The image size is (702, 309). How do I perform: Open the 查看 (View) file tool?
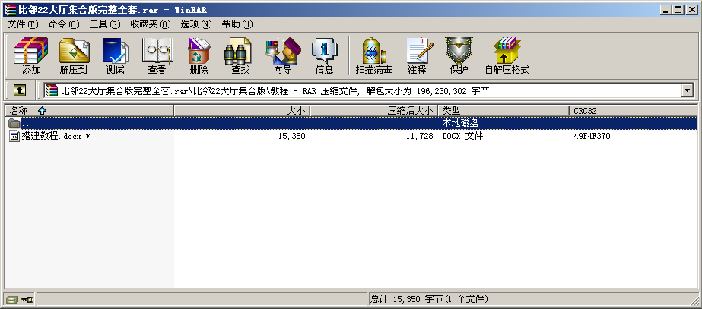click(x=157, y=55)
